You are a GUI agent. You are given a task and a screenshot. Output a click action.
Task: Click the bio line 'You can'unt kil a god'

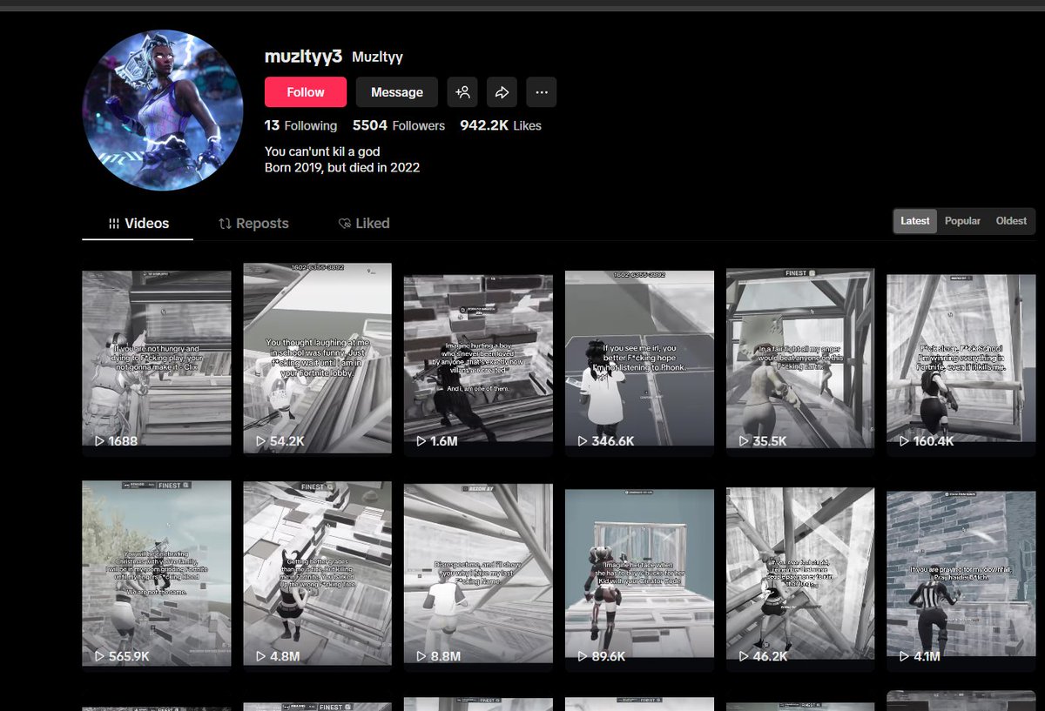(322, 151)
